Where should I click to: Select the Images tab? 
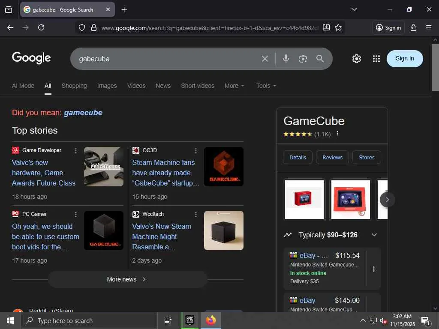(107, 86)
